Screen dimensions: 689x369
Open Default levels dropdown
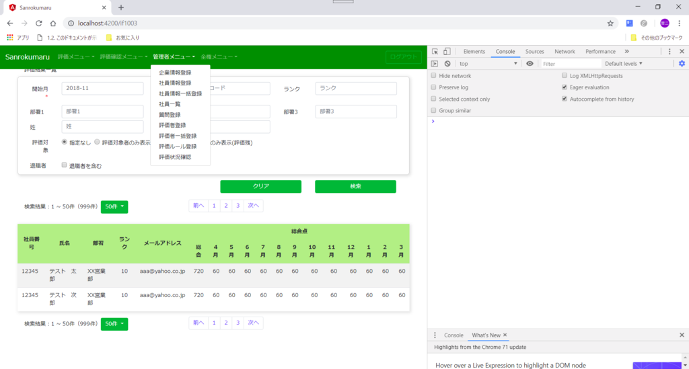pos(624,64)
